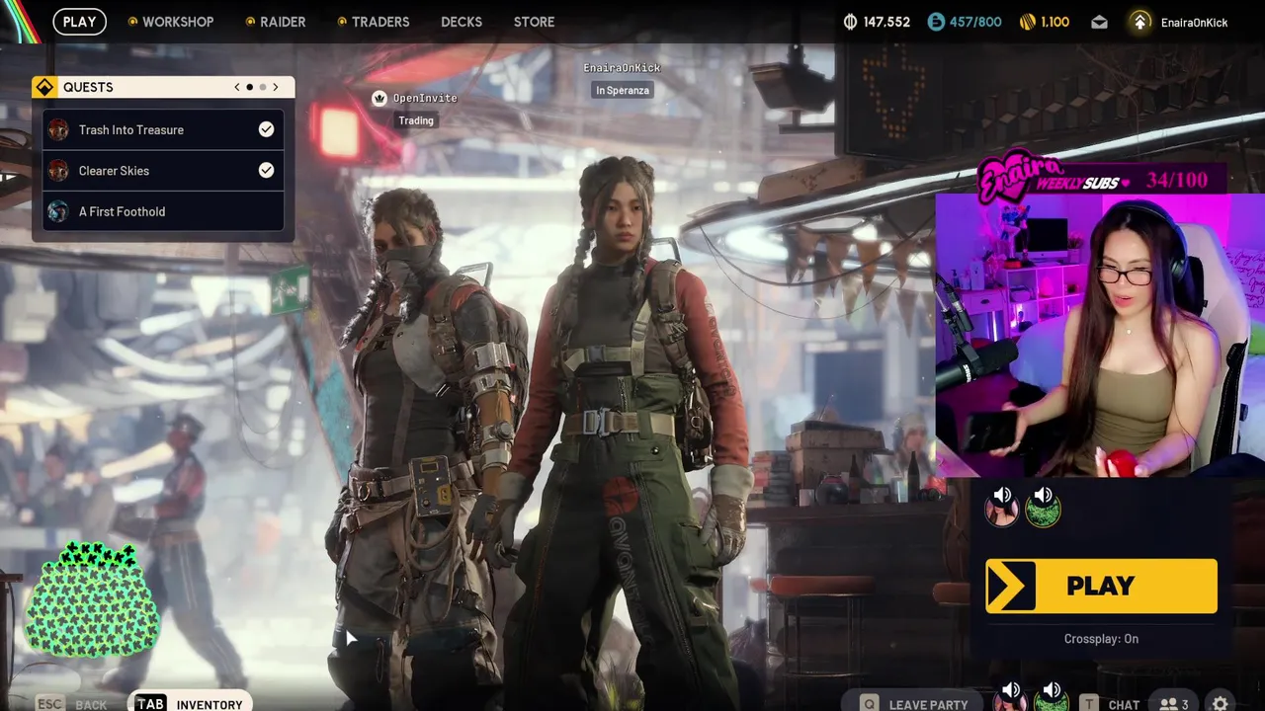
Task: Mute the streamer avatar speaker in the Play panel
Action: 1002,495
